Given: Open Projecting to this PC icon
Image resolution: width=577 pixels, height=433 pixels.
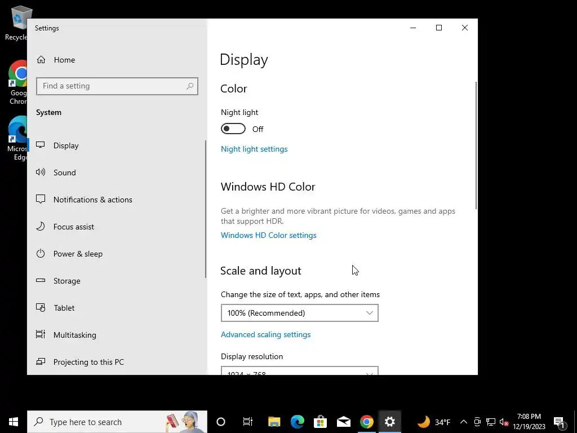Looking at the screenshot, I should 41,361.
